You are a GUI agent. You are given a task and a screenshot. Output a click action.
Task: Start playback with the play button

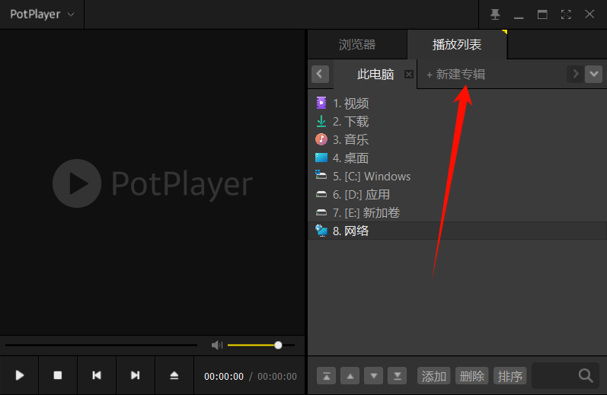19,375
